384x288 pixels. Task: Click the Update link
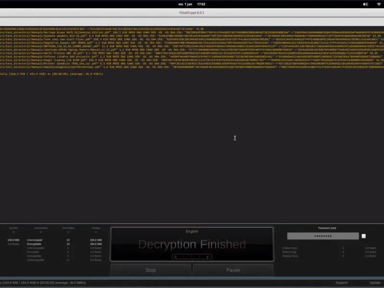375,283
